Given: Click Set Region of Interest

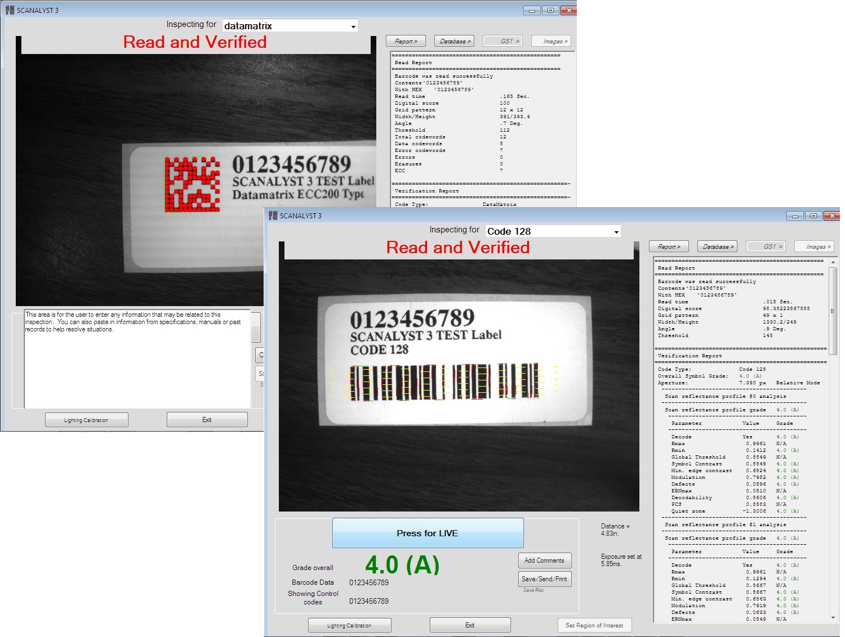Looking at the screenshot, I should coord(595,625).
